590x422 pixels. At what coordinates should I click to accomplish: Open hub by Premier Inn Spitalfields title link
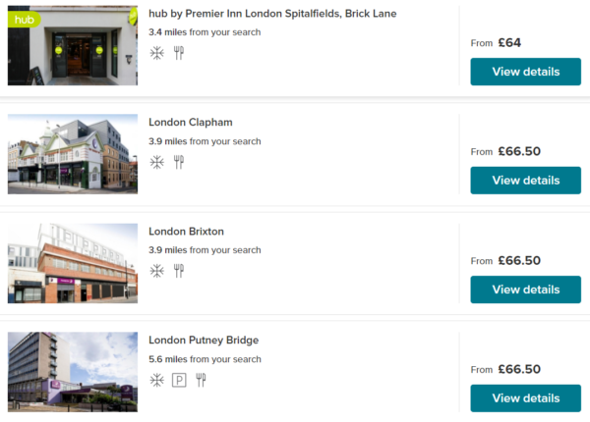coord(272,14)
